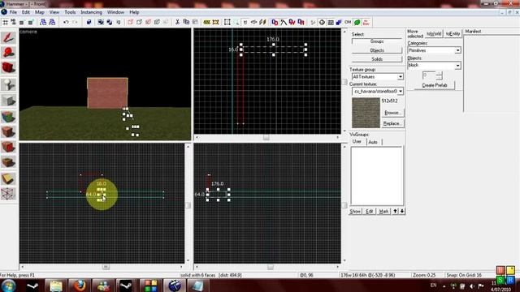520x292 pixels.
Task: Click the Replace texture button
Action: (x=392, y=123)
